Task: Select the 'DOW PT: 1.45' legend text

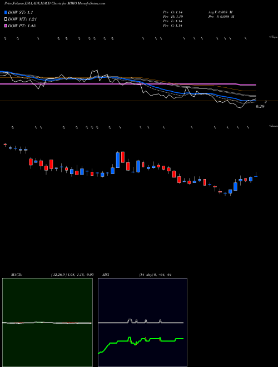Action: point(22,26)
